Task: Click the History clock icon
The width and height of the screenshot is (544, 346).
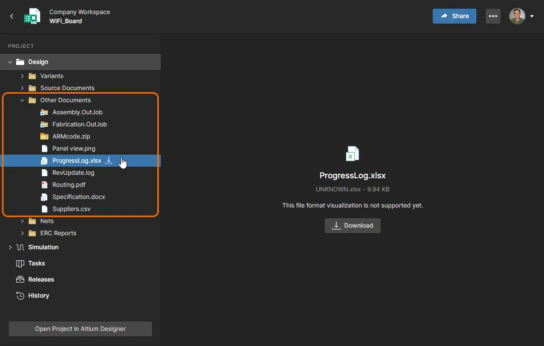Action: [20, 296]
